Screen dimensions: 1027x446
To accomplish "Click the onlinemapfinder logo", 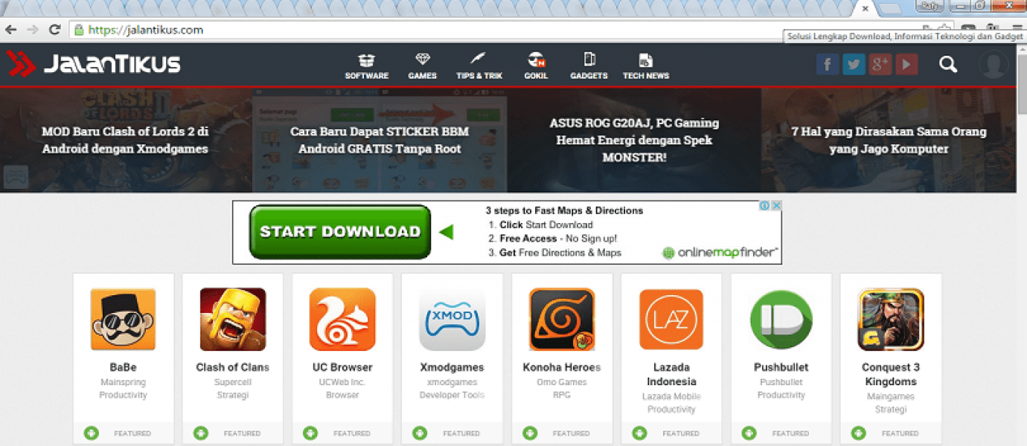I will (x=720, y=253).
